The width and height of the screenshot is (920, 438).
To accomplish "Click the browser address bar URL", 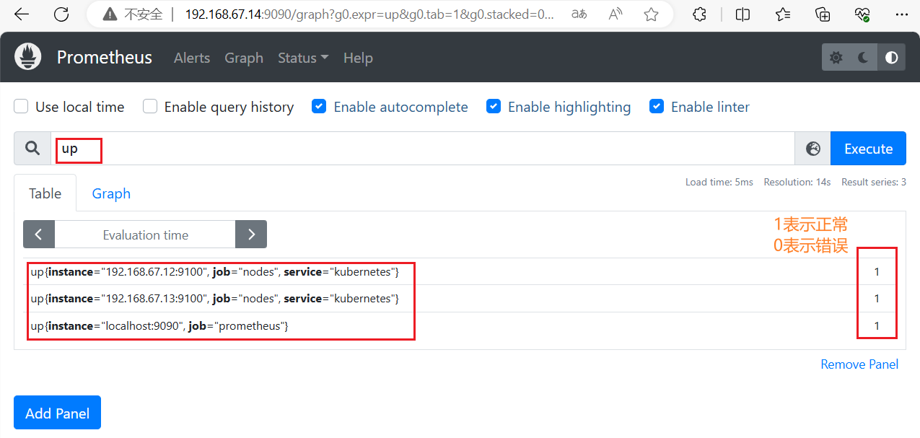I will click(x=369, y=14).
